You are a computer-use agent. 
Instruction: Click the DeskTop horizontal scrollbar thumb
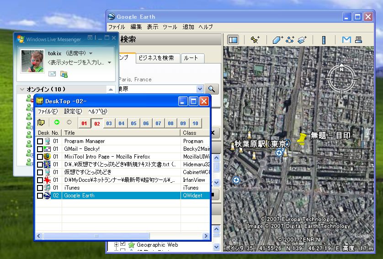96,236
